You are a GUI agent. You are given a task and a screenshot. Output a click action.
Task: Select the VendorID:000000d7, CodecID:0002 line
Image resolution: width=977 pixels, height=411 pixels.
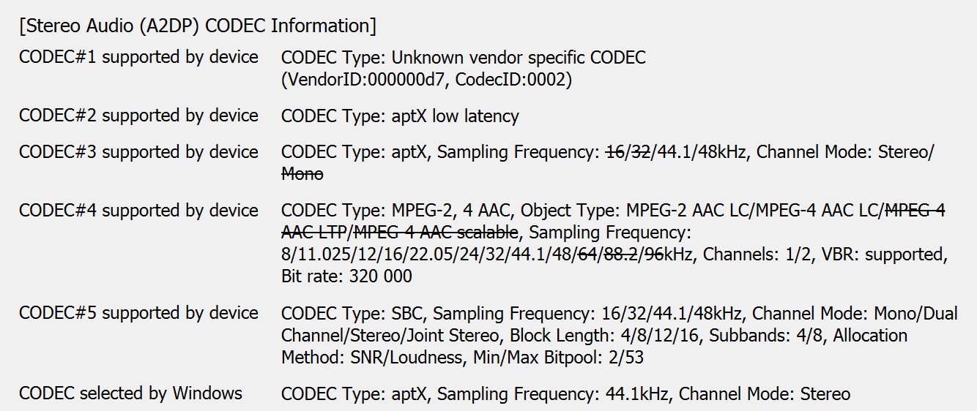[x=426, y=80]
